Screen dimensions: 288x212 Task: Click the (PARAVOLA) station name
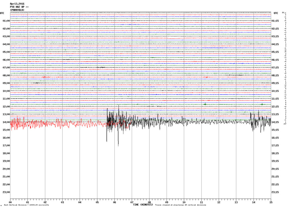pos(17,10)
